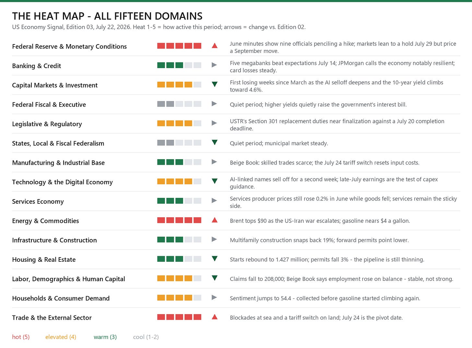Click the gray arrow for Manufacturing & Industrial Base
Screen dimensions: 472x348
click(x=214, y=162)
